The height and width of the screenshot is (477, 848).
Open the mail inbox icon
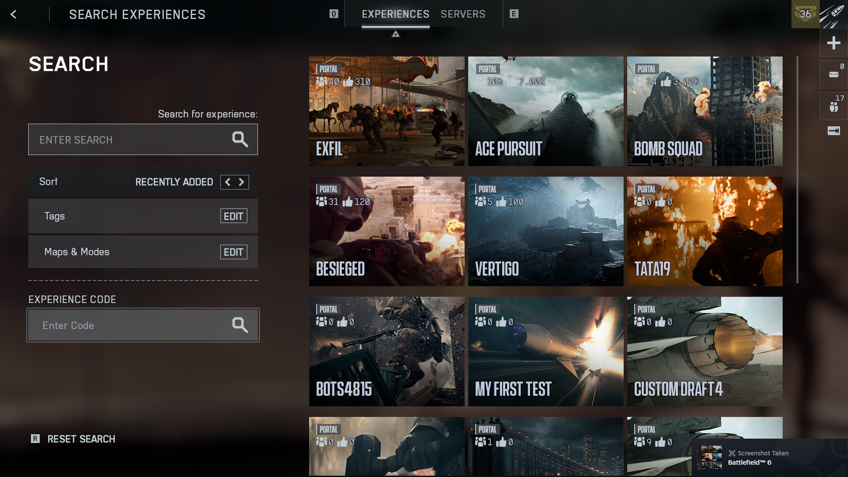pyautogui.click(x=834, y=75)
